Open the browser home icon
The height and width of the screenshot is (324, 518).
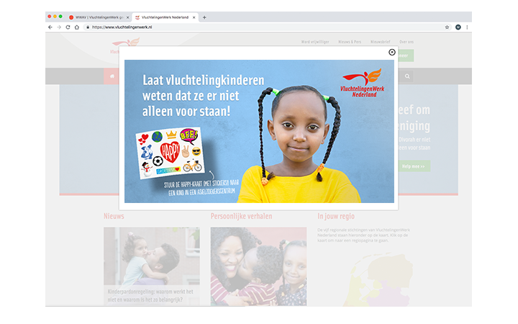pyautogui.click(x=77, y=27)
